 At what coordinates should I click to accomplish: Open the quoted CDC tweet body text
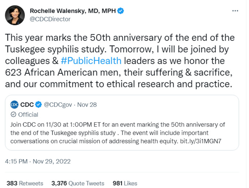click(118, 133)
